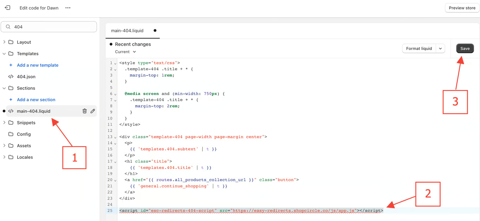480x221 pixels.
Task: Click Add a new section link
Action: pos(36,100)
